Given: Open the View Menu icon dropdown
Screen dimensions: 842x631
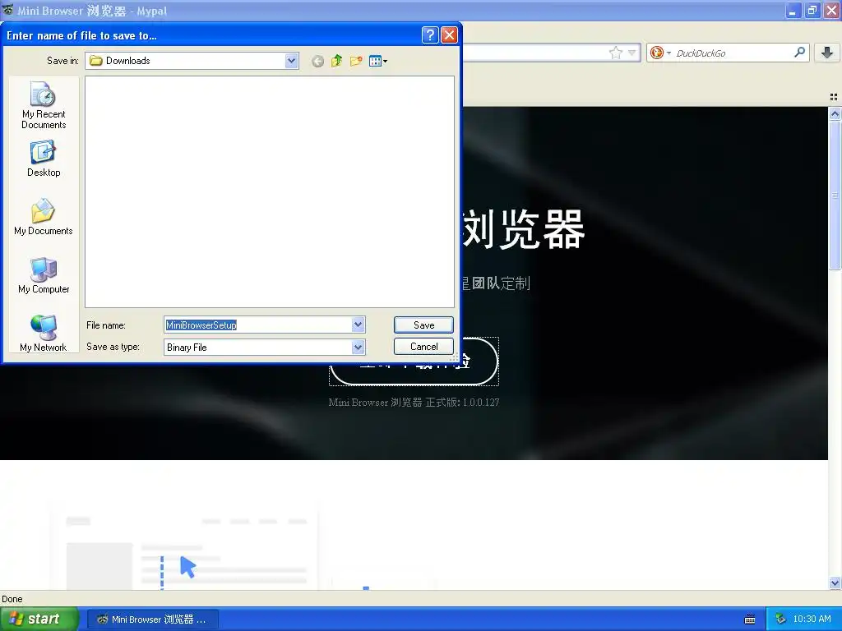Looking at the screenshot, I should [x=378, y=61].
